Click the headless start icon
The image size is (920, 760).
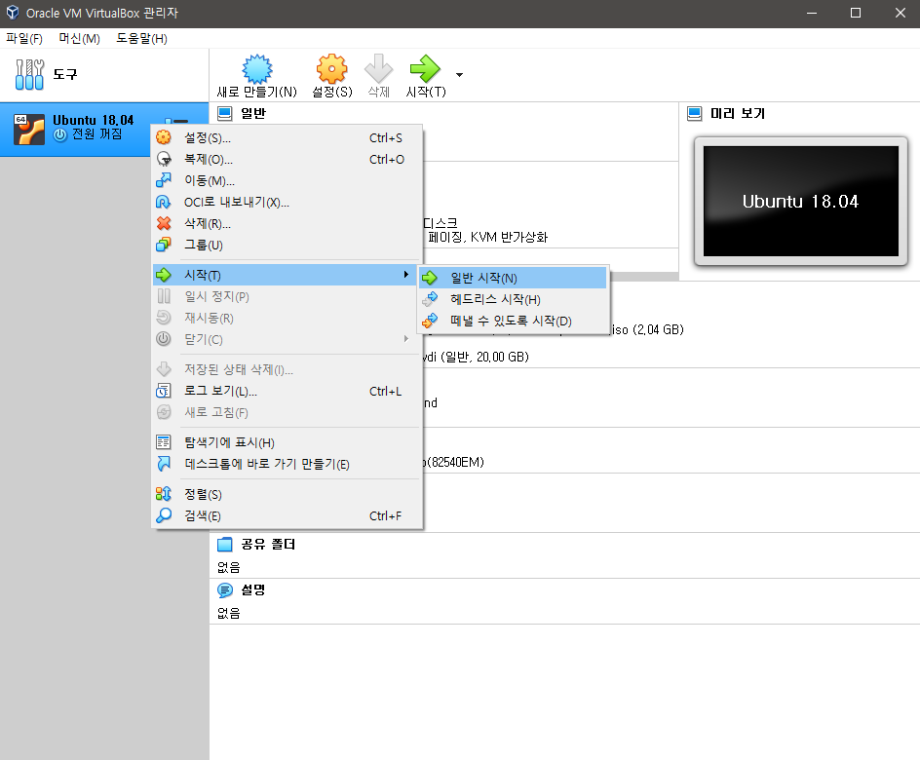click(x=430, y=299)
